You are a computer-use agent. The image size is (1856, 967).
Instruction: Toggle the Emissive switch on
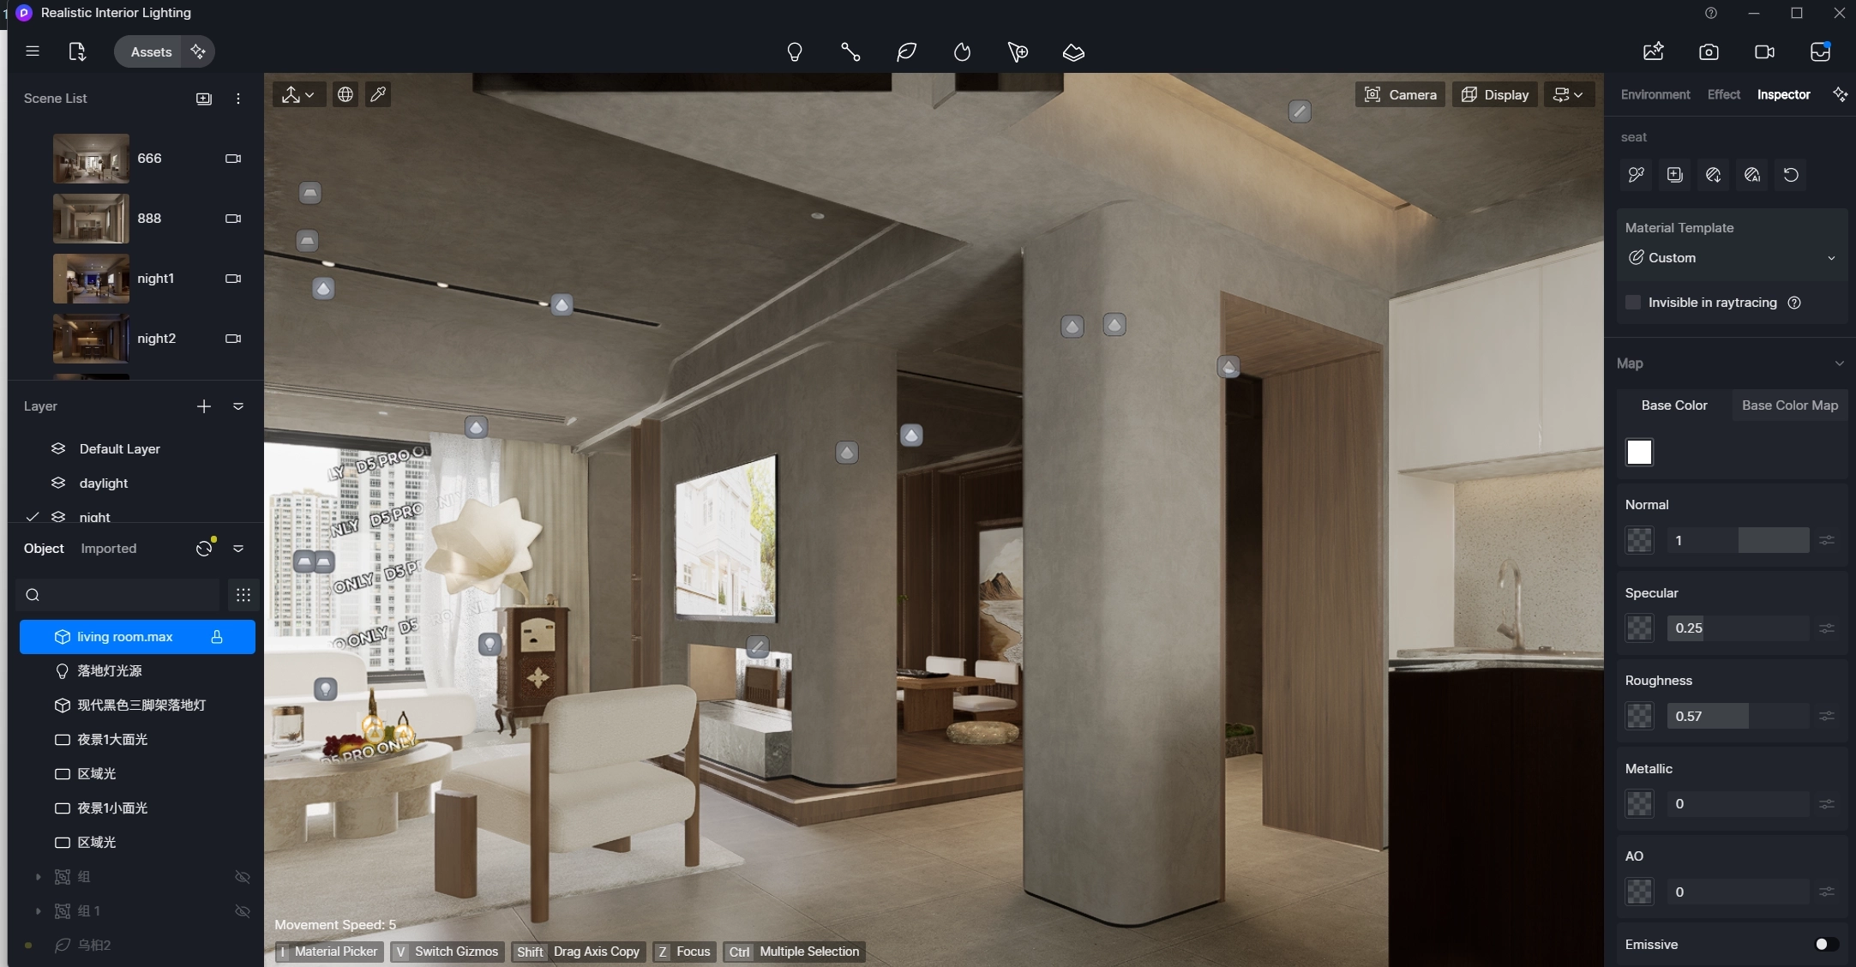coord(1826,944)
